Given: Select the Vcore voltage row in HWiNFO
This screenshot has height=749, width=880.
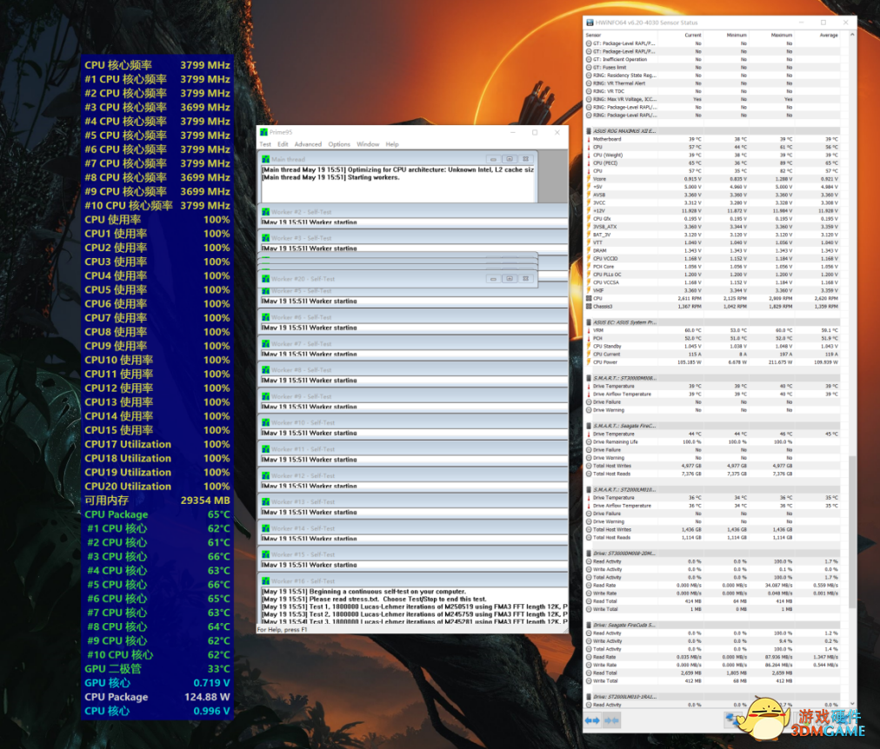Looking at the screenshot, I should click(x=713, y=179).
